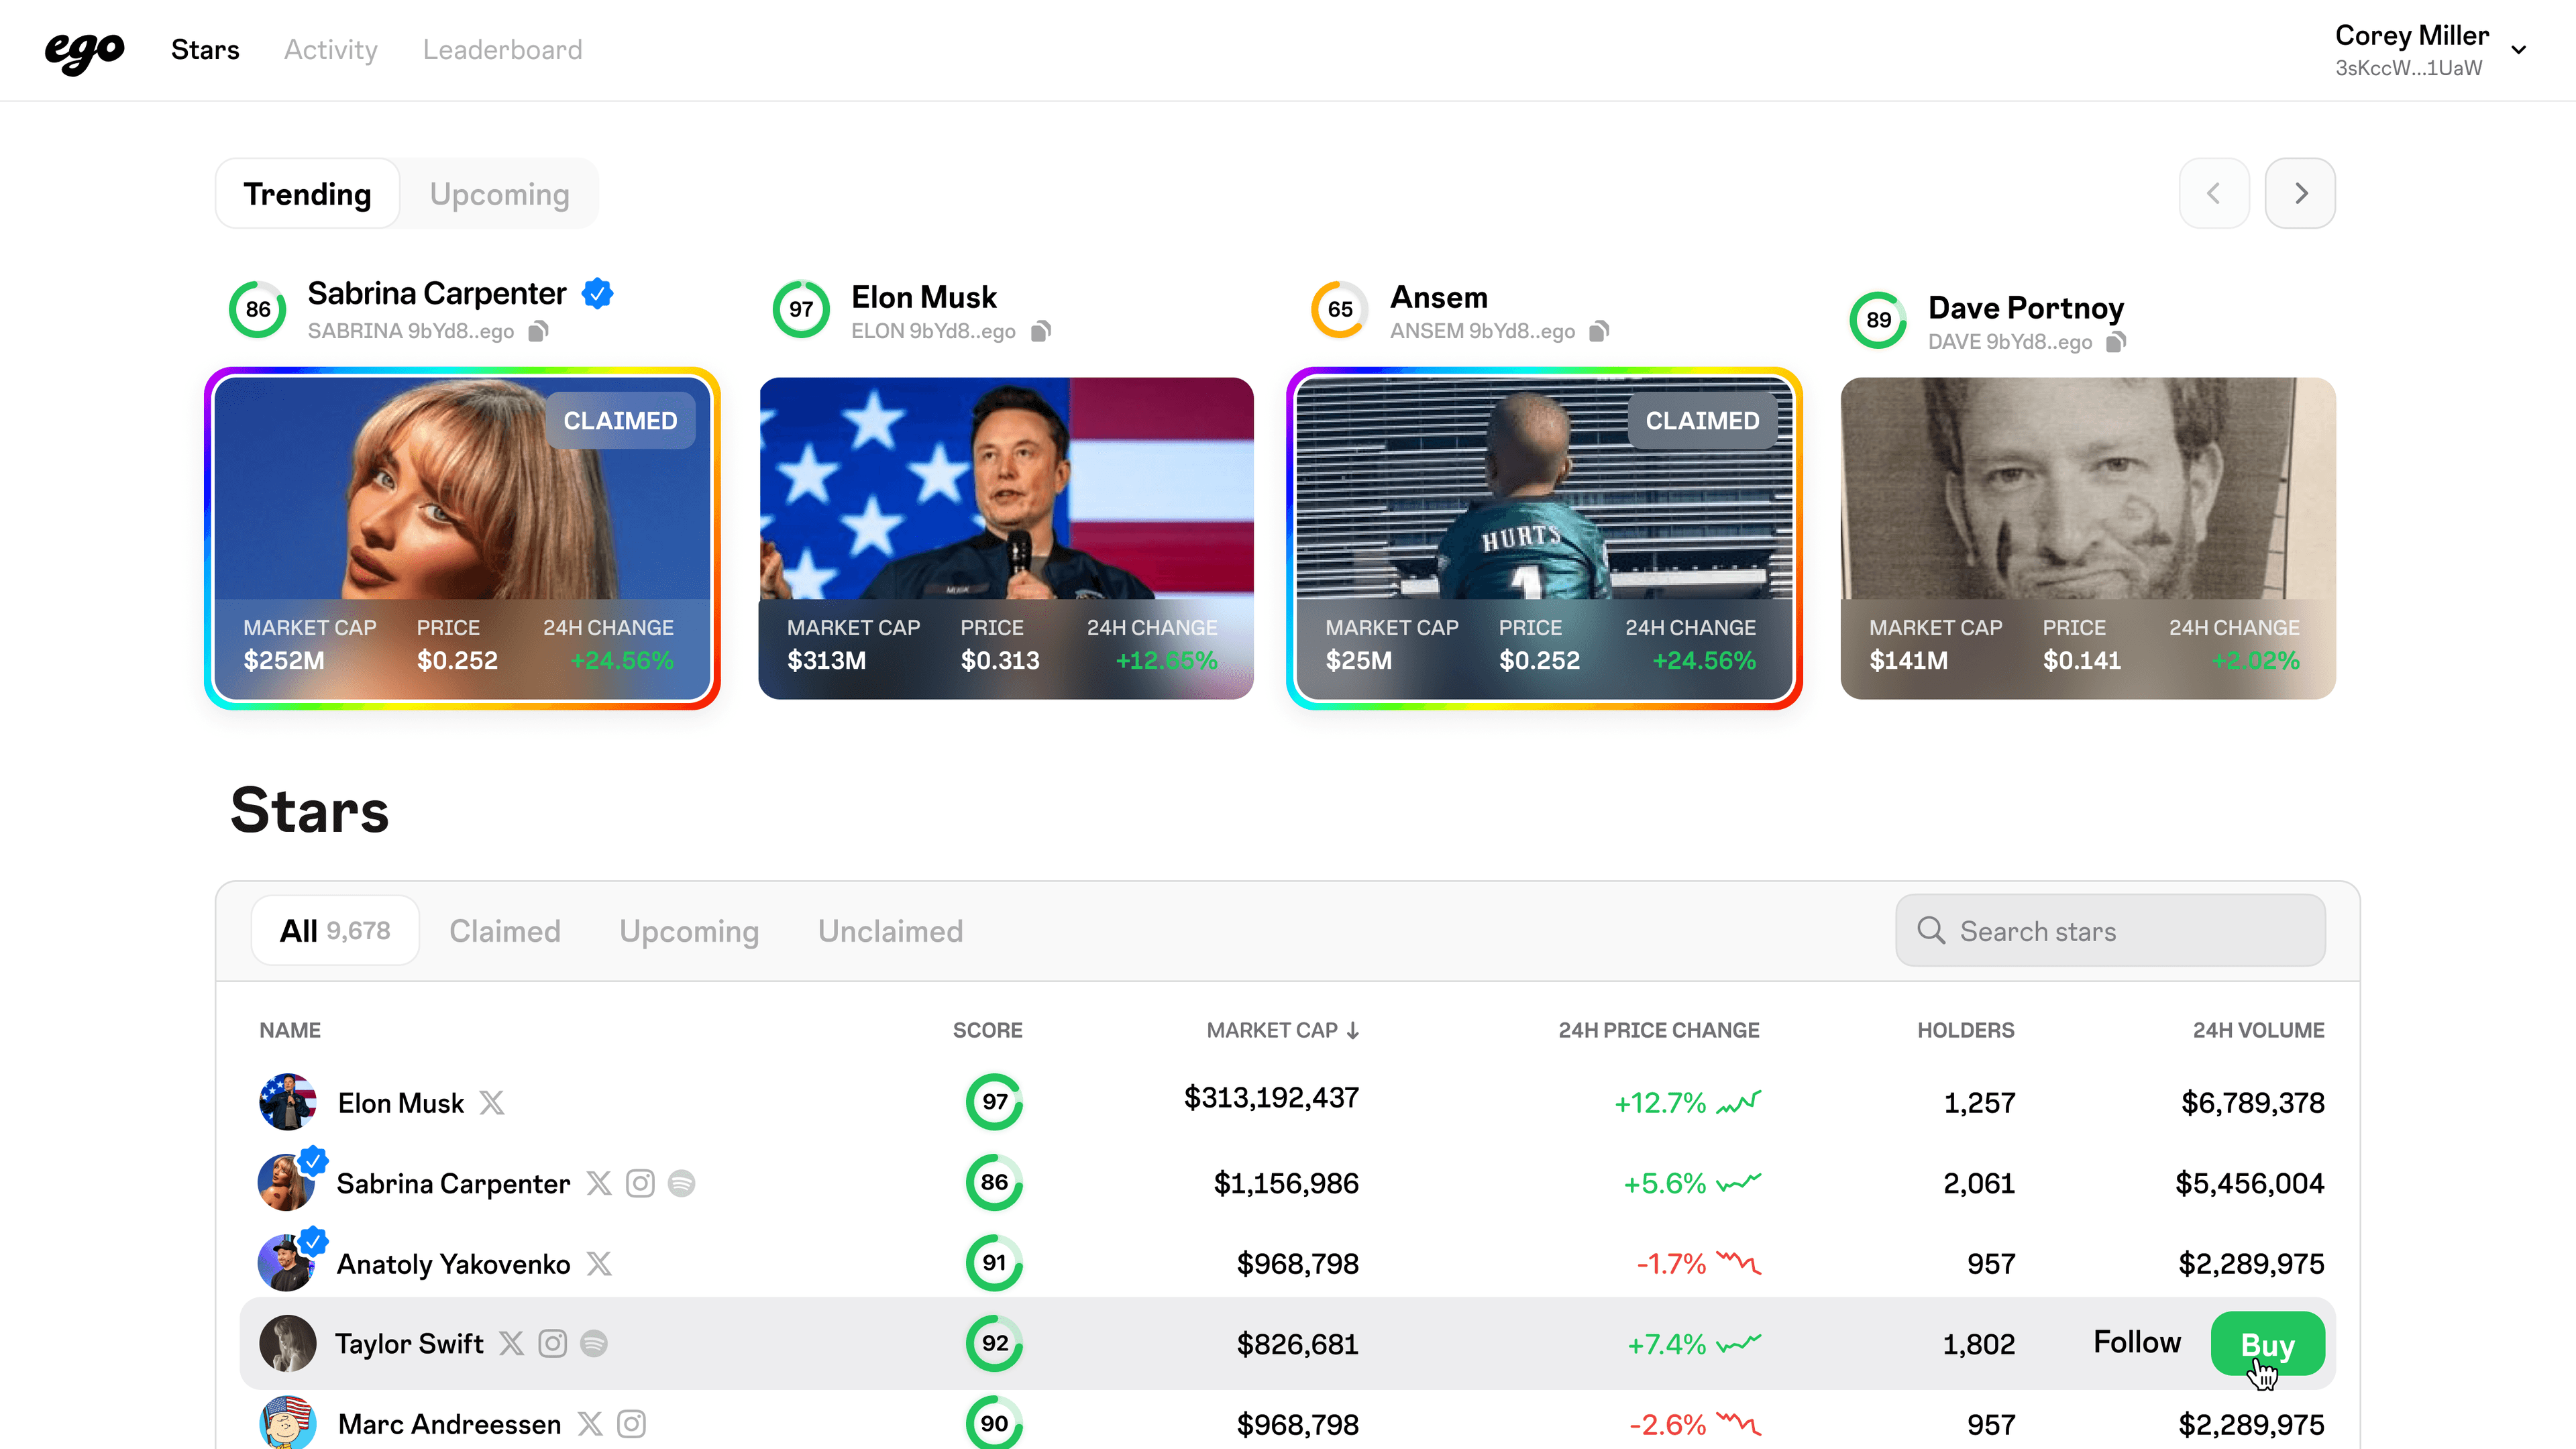The image size is (2576, 1449).
Task: Copy Elon Musk's ELON address
Action: coord(1040,331)
